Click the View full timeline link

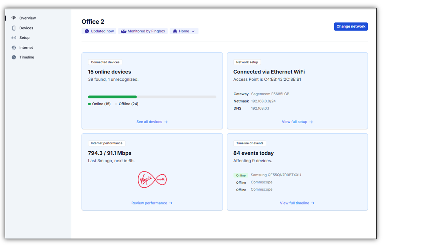[x=297, y=203]
